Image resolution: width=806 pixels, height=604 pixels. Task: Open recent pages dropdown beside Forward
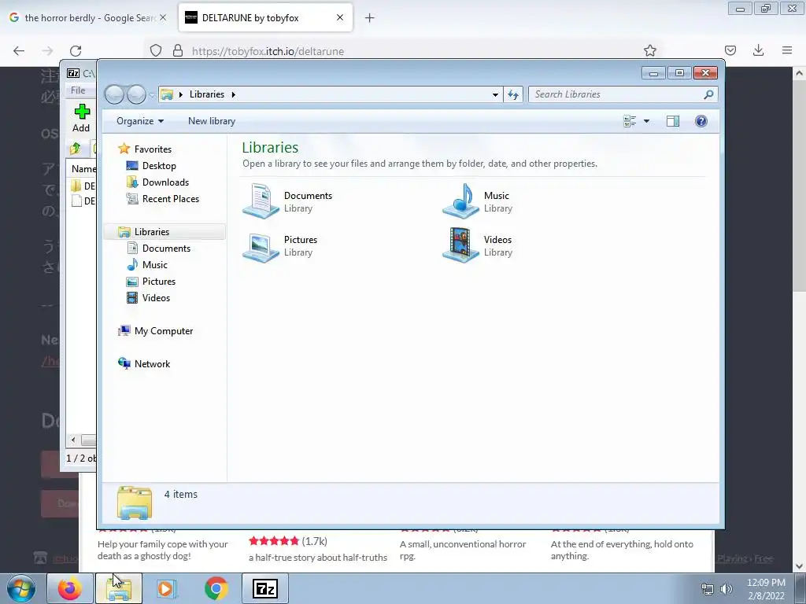tap(152, 95)
